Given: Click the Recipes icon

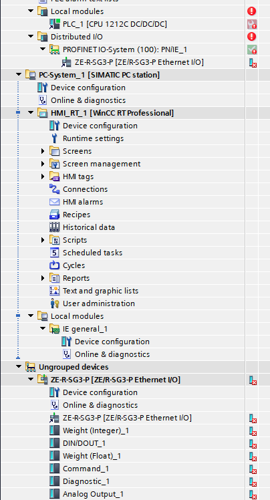Looking at the screenshot, I should [55, 215].
